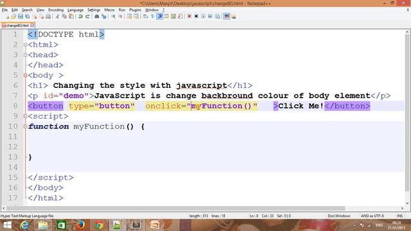This screenshot has height=231, width=411.
Task: Click the macro Playback icon
Action: [203, 17]
